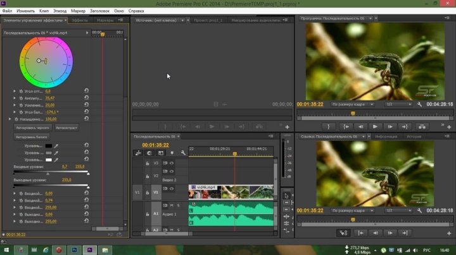Screen dimensions: 456x255
Task: Expand the Насыщенность property
Action: pos(9,119)
